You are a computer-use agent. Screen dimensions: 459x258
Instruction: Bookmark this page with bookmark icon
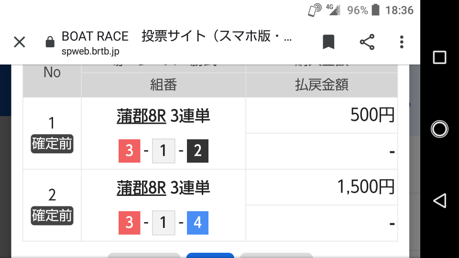328,42
